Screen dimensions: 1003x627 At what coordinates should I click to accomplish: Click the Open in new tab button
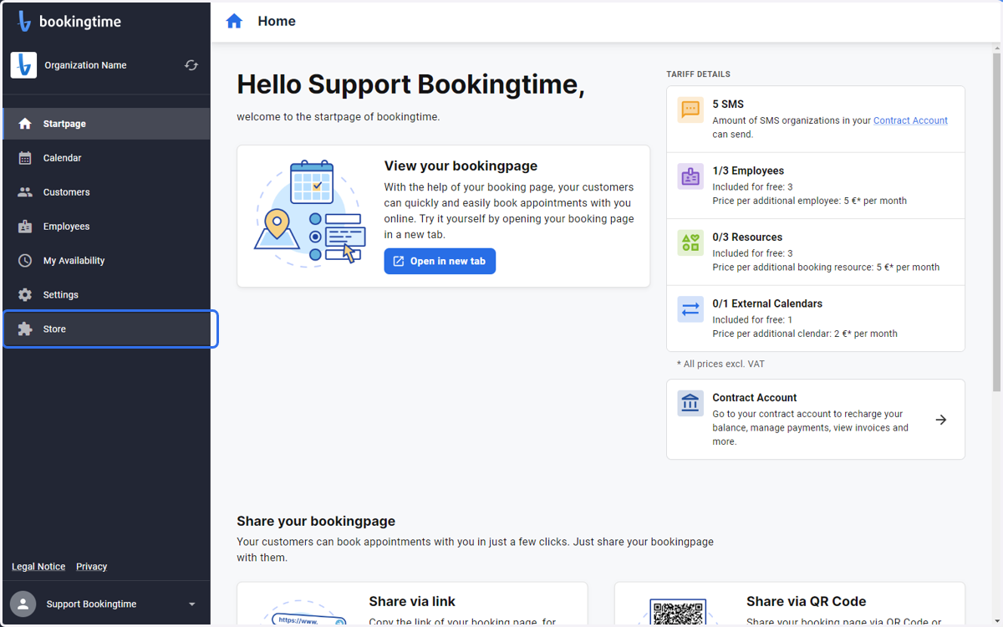440,261
